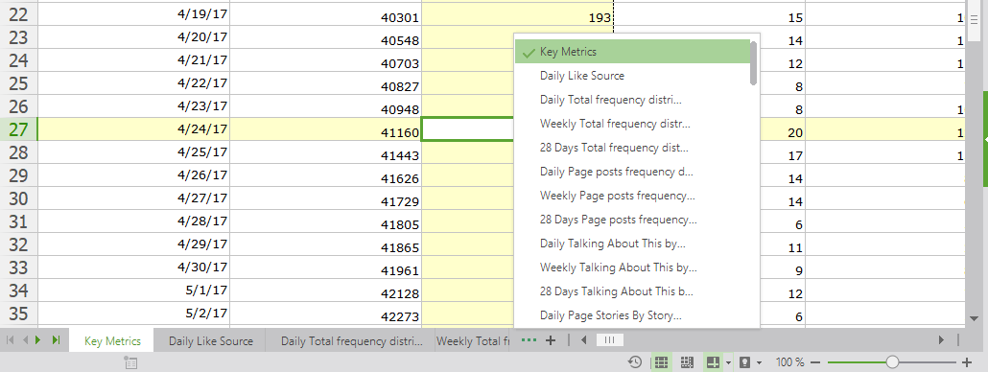
Task: Click cell containing 41729
Action: click(326, 198)
